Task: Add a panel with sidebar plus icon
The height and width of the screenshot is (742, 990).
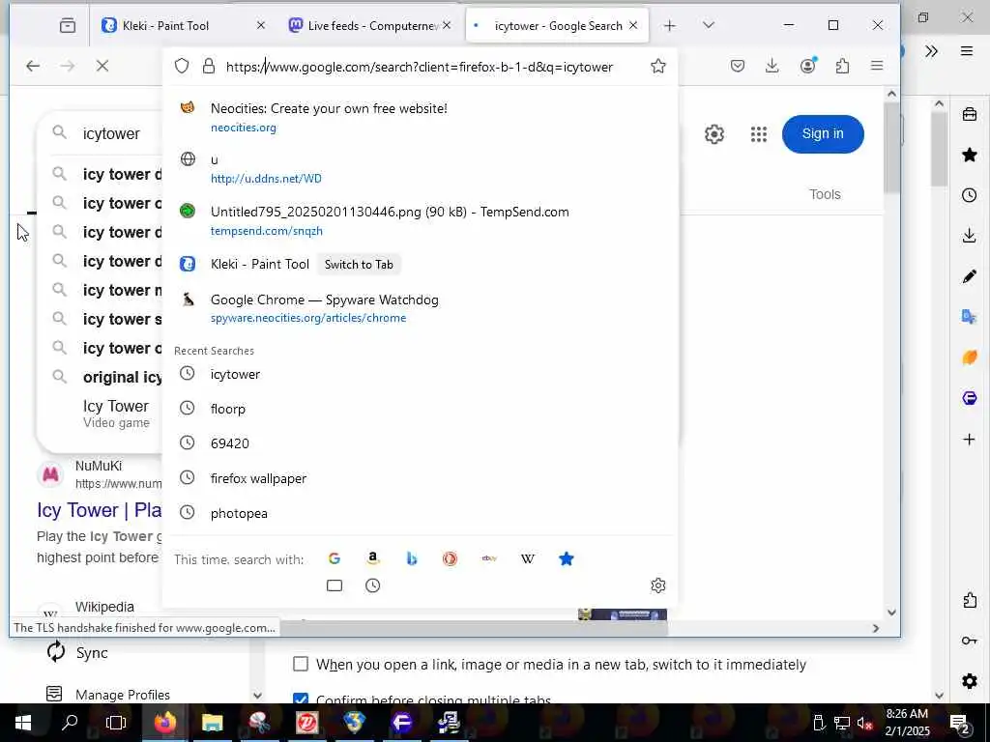Action: pyautogui.click(x=969, y=439)
